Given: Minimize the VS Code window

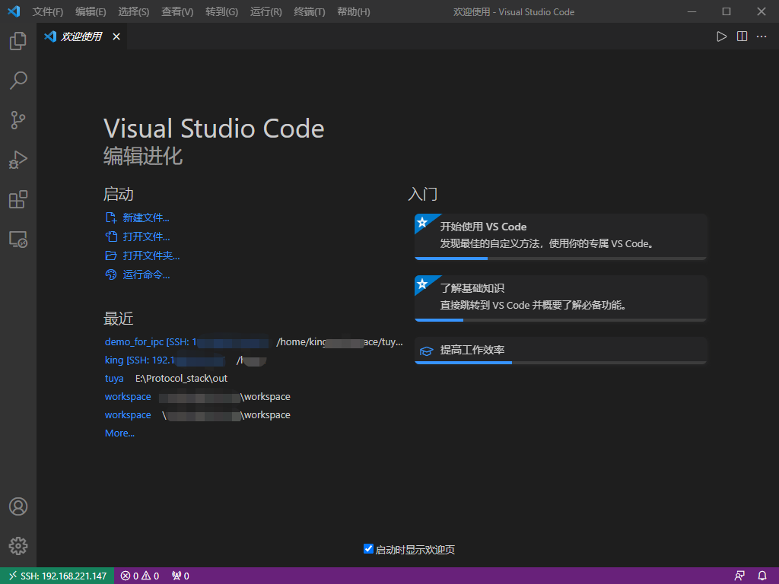Looking at the screenshot, I should tap(692, 11).
